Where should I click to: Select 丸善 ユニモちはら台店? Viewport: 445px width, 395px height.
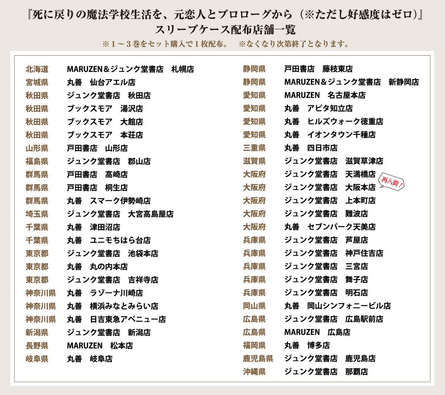(x=109, y=240)
